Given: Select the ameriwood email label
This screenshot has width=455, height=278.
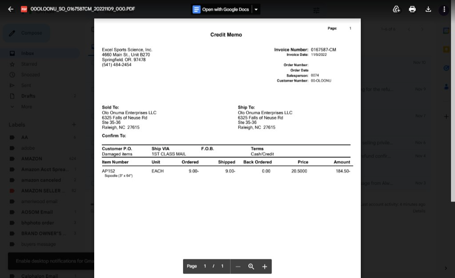Looking at the screenshot, I should pyautogui.click(x=40, y=201).
